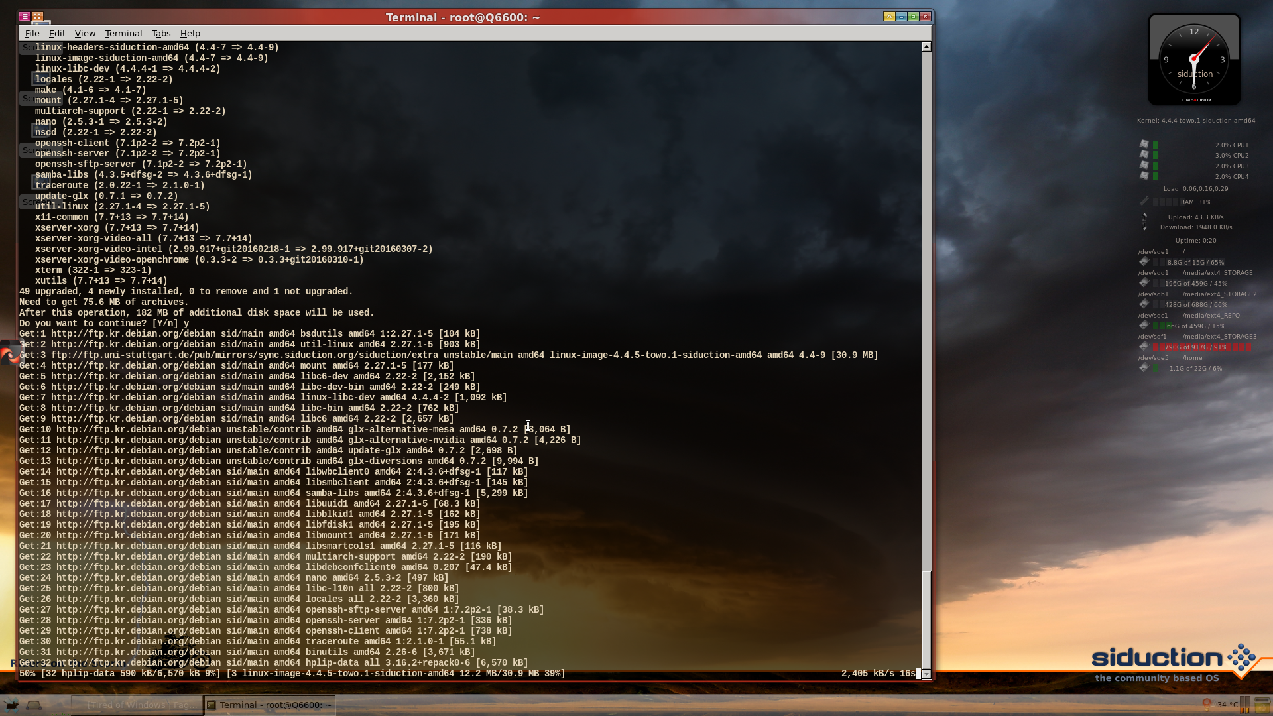Click the network arrows icon beside Upload

pos(1144,221)
